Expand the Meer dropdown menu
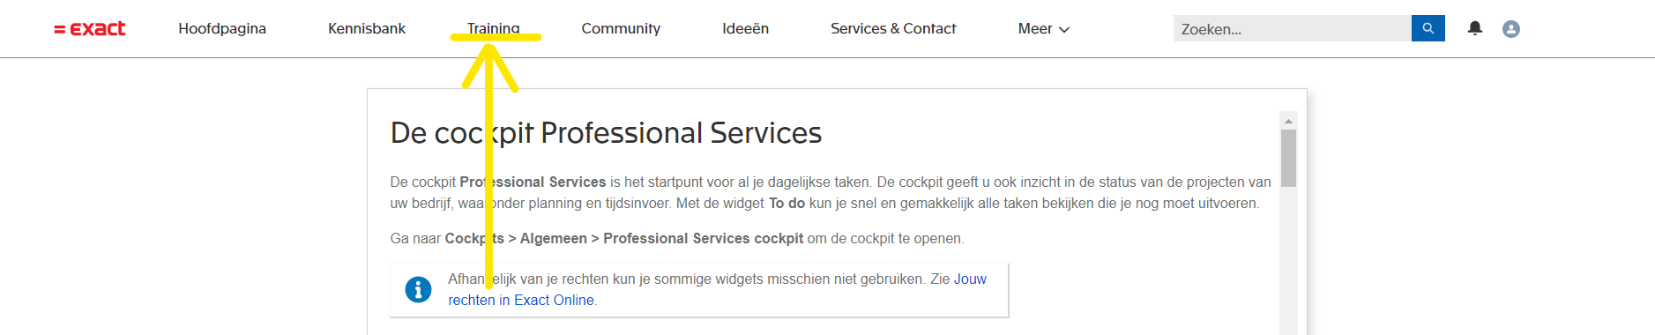 coord(1044,29)
